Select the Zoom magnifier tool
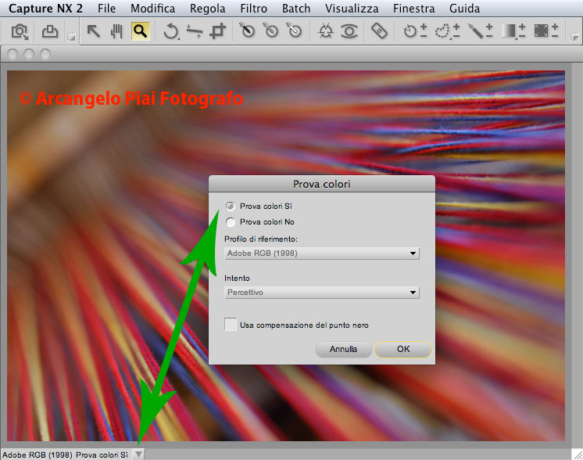Image resolution: width=583 pixels, height=460 pixels. point(140,31)
